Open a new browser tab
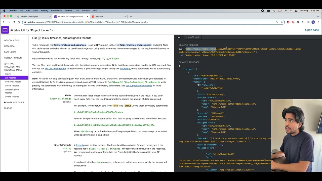 coord(131,17)
